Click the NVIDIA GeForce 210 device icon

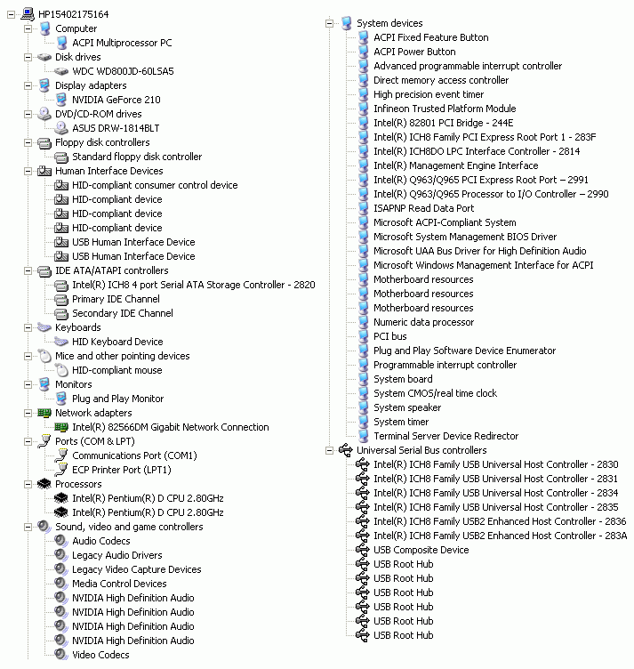pyautogui.click(x=61, y=100)
